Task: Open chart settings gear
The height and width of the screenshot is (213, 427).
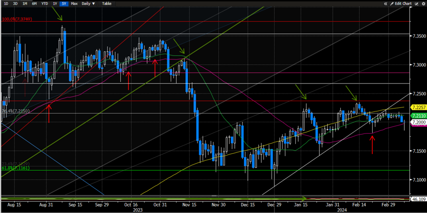Action: (423, 3)
